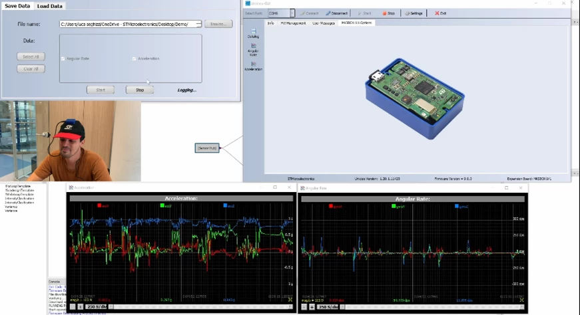Image resolution: width=580 pixels, height=315 pixels.
Task: Click the Browse button next to file name
Action: tap(218, 24)
